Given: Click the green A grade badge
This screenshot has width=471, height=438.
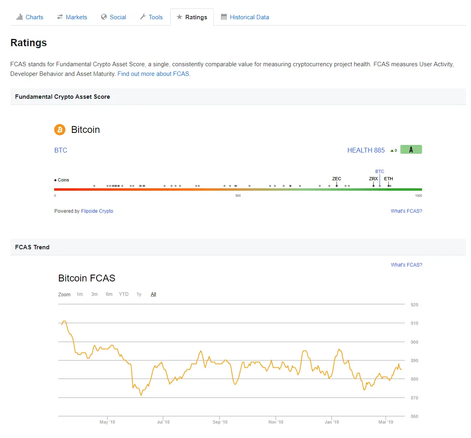Looking at the screenshot, I should click(411, 150).
